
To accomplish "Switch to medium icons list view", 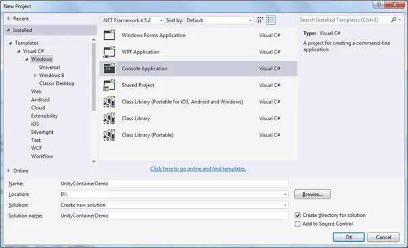I will [x=270, y=20].
